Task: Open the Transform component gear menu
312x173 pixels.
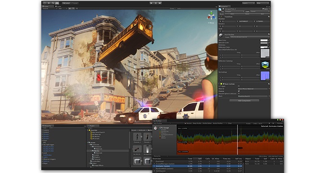Action: 269,17
